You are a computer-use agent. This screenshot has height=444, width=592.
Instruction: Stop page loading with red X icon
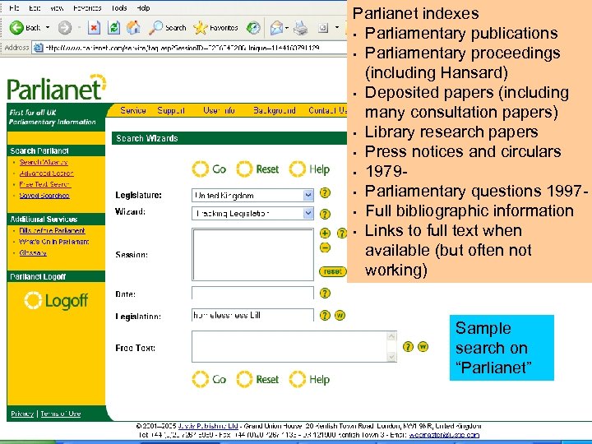94,28
